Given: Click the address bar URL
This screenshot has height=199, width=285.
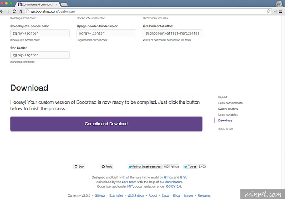Looking at the screenshot, I should tap(53, 11).
